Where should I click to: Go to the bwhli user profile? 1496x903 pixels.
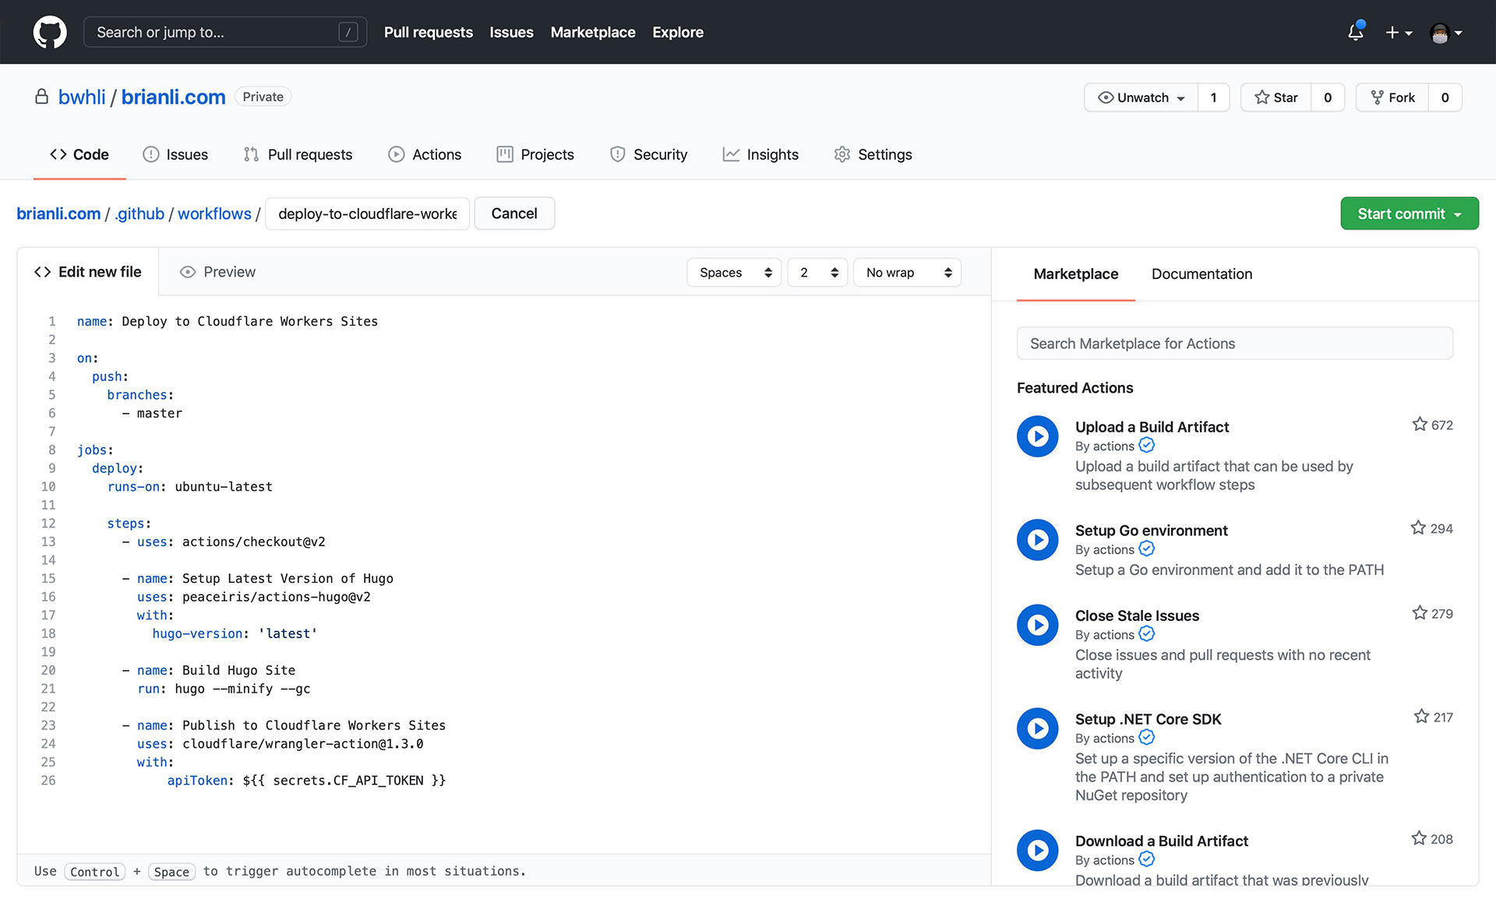[82, 97]
